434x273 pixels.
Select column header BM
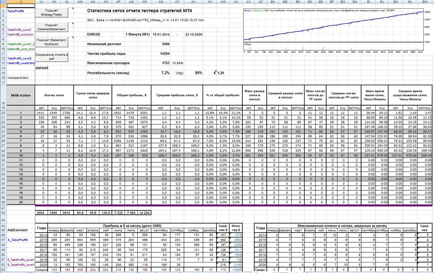click(425, 2)
